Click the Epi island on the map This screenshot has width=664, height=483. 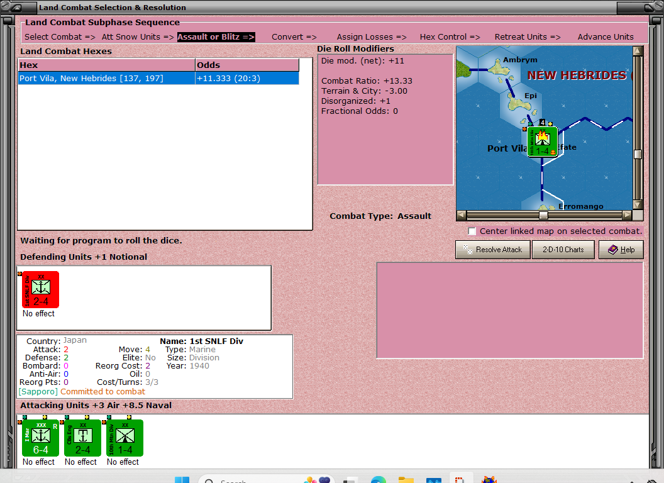pos(518,103)
